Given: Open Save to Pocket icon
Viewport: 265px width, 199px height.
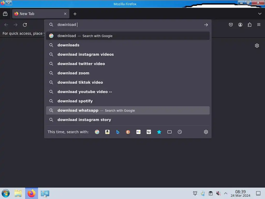Looking at the screenshot, I should pyautogui.click(x=231, y=25).
